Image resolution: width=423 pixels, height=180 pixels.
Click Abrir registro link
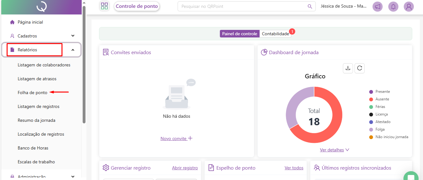(185, 168)
